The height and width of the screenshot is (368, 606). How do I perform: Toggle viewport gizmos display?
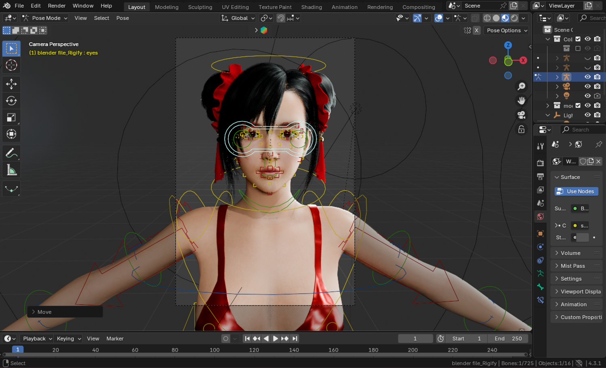click(x=417, y=18)
